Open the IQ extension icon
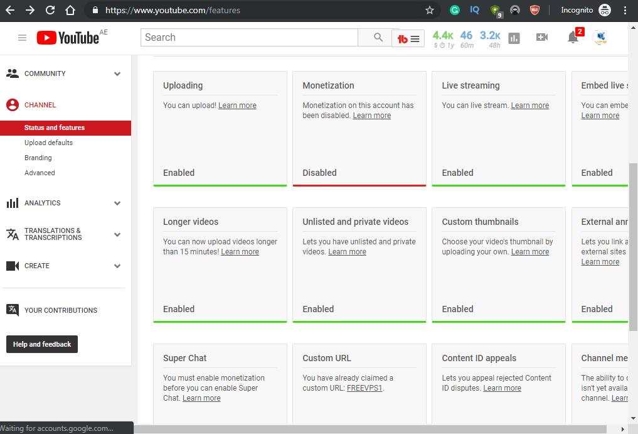Image resolution: width=638 pixels, height=434 pixels. coord(474,10)
